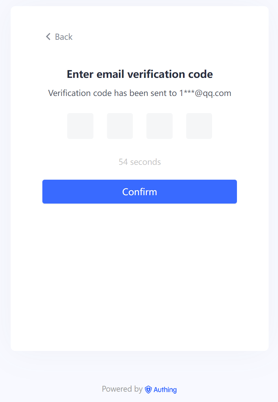Click the "Powered by" footer text
This screenshot has width=278, height=402.
click(122, 389)
